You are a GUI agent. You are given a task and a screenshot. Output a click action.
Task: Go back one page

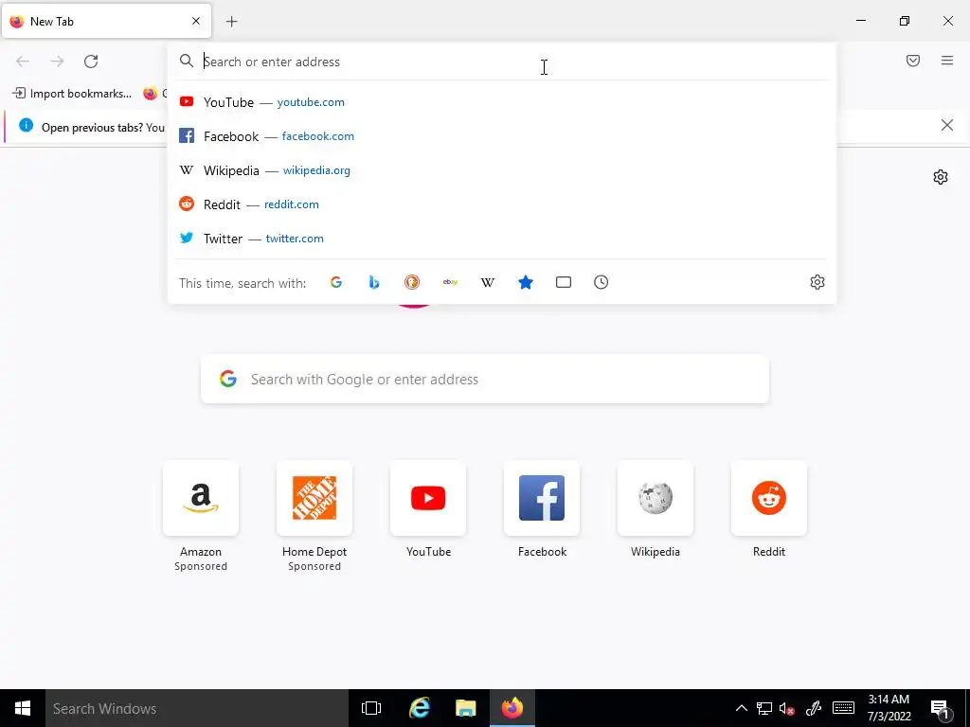[x=23, y=62]
